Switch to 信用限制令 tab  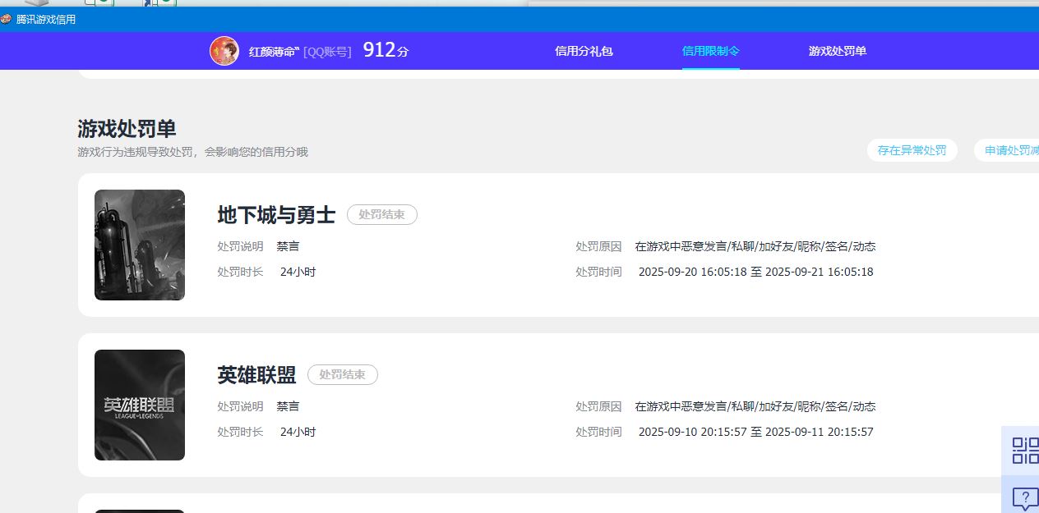711,51
